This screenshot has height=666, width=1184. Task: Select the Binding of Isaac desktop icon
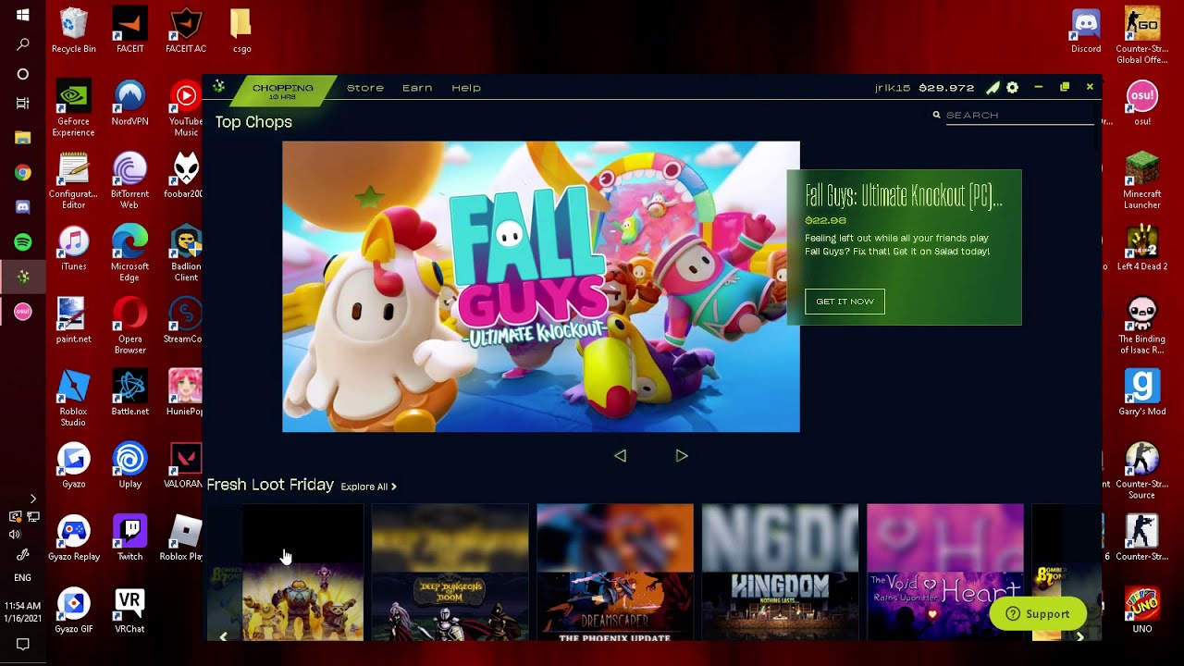[1142, 326]
